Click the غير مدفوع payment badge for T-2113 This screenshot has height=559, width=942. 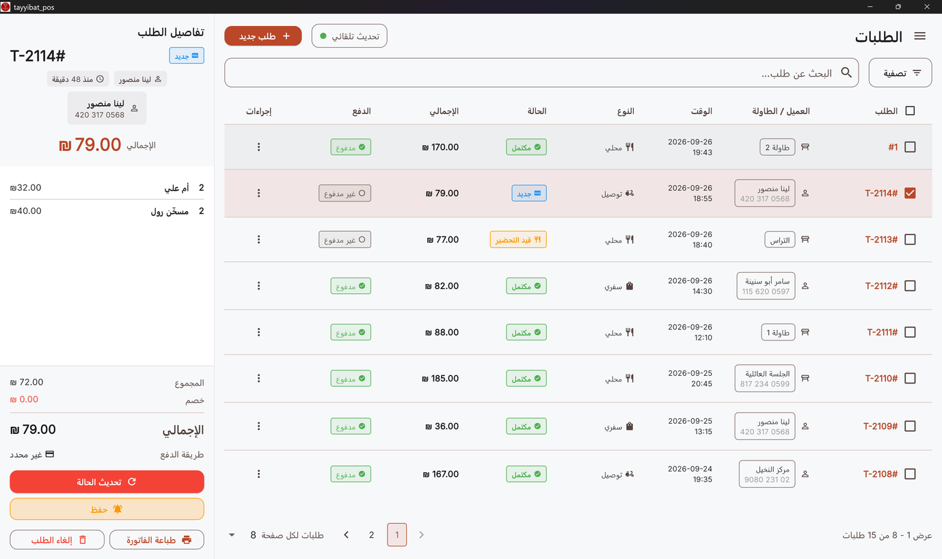point(345,240)
